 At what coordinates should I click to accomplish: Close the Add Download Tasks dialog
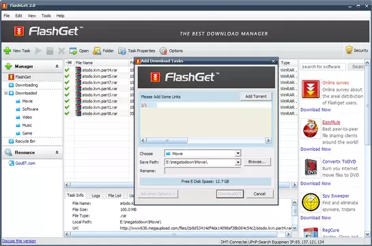[x=273, y=61]
